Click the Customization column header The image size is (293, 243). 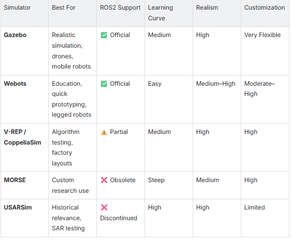click(x=265, y=8)
